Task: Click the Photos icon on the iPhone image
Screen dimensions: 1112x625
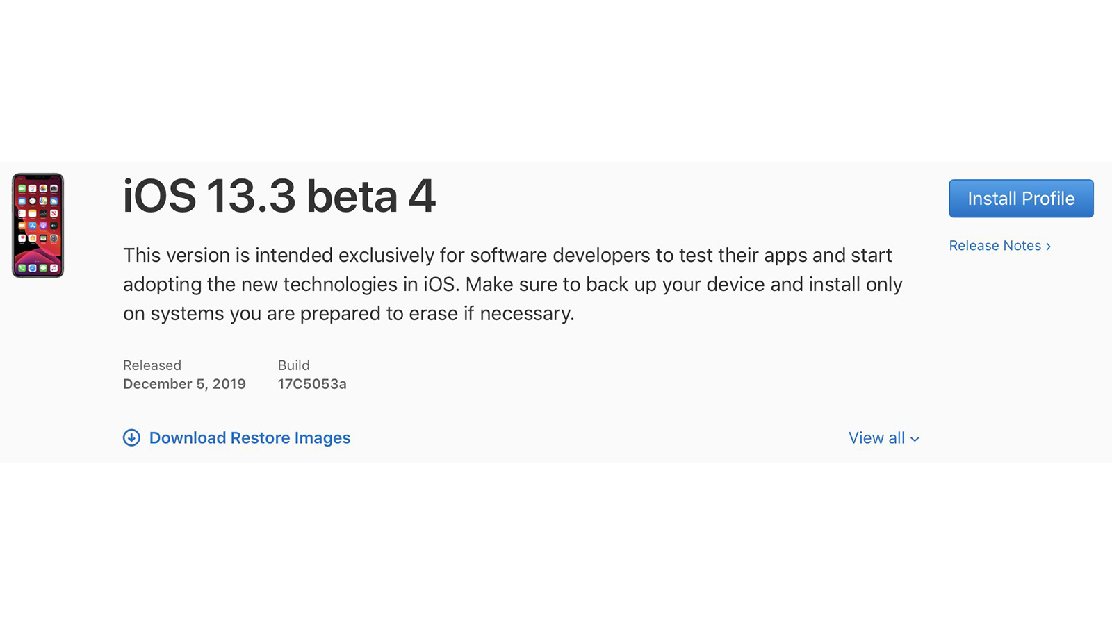Action: tap(43, 189)
